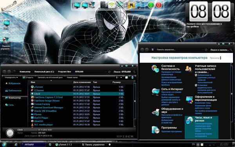Click the VLC media player cone icon
The image size is (235, 147).
pos(32,125)
